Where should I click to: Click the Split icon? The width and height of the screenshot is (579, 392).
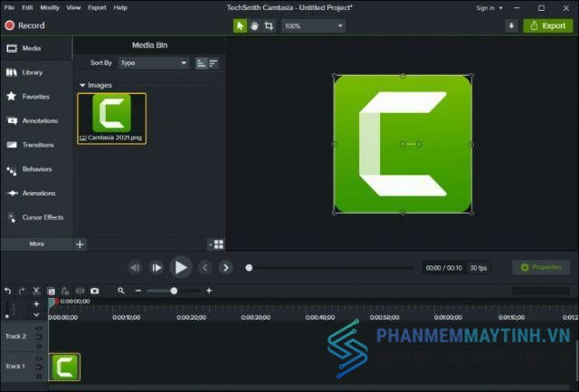[80, 292]
